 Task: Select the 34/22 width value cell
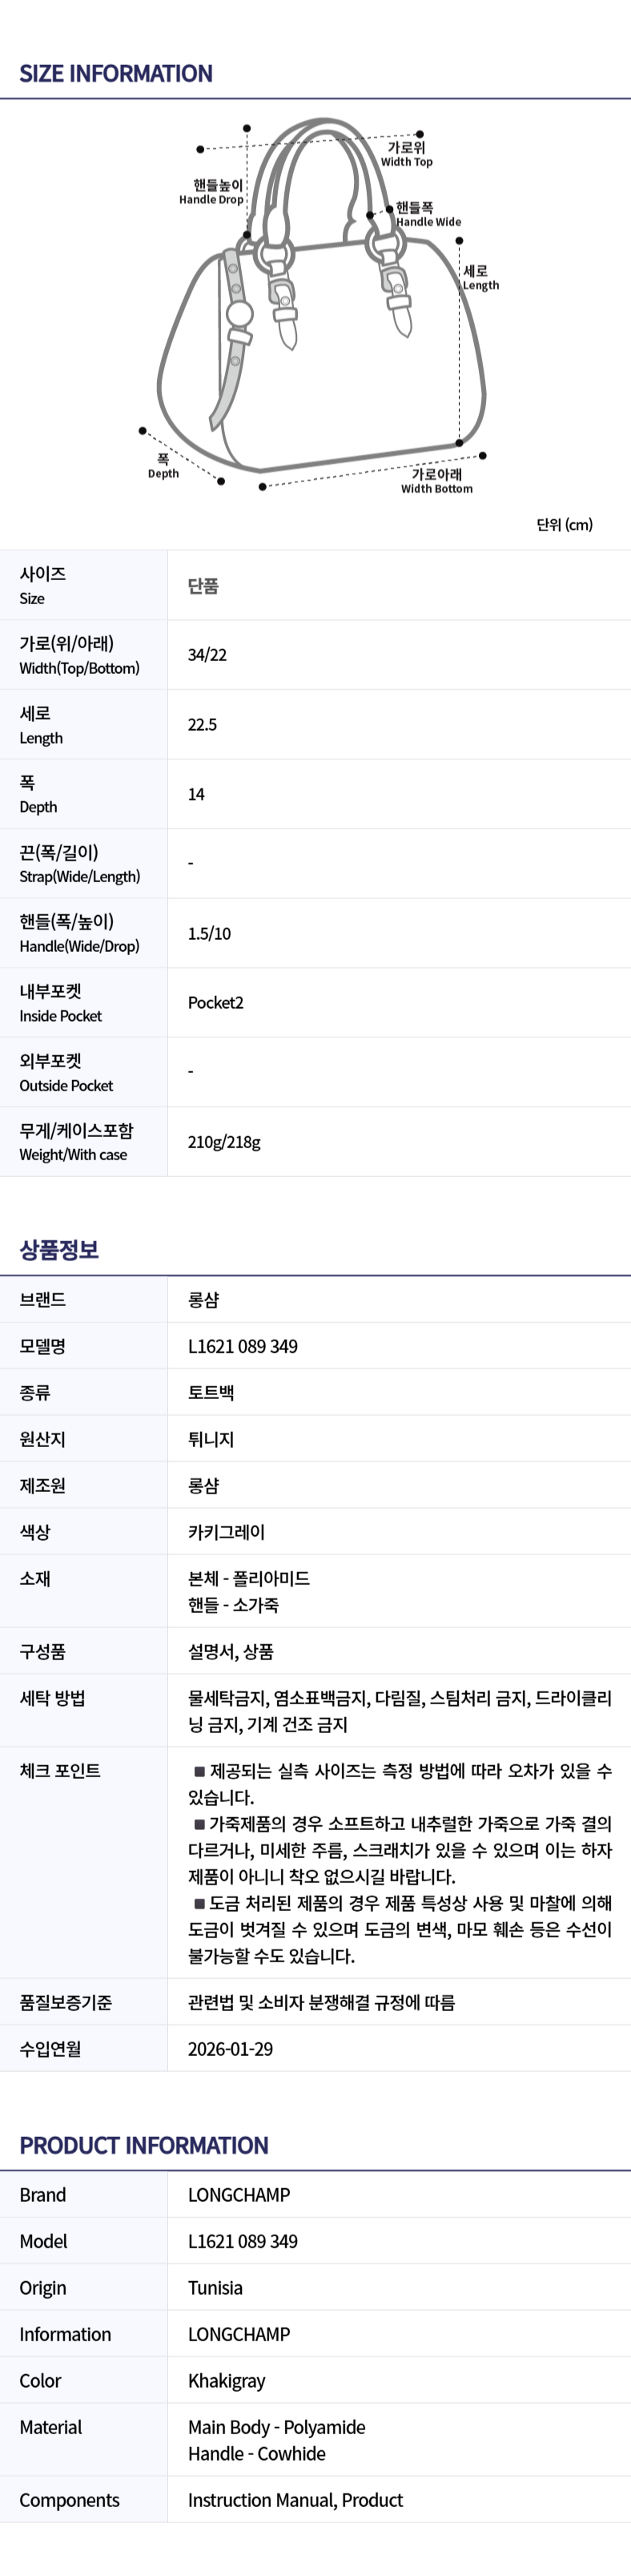pyautogui.click(x=207, y=655)
